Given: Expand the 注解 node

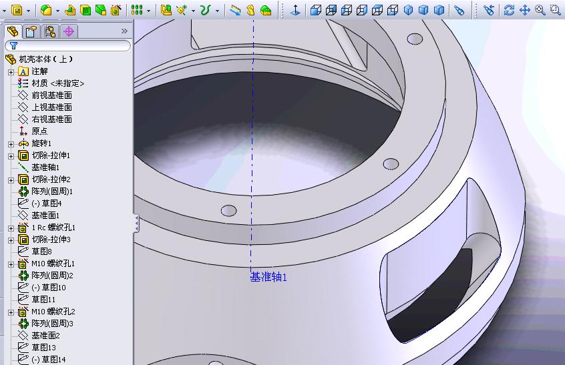Looking at the screenshot, I should [11, 72].
